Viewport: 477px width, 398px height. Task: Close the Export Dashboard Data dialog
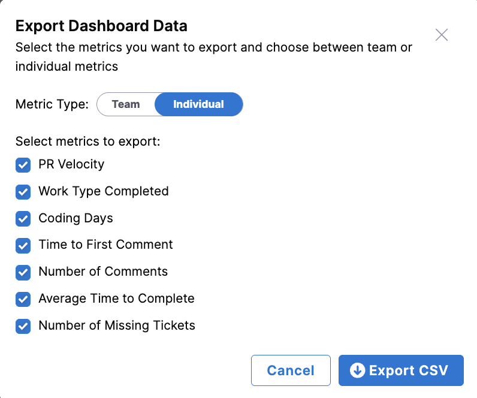click(x=442, y=35)
